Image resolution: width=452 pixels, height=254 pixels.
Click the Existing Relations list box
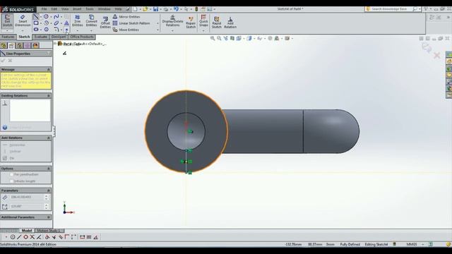point(30,111)
